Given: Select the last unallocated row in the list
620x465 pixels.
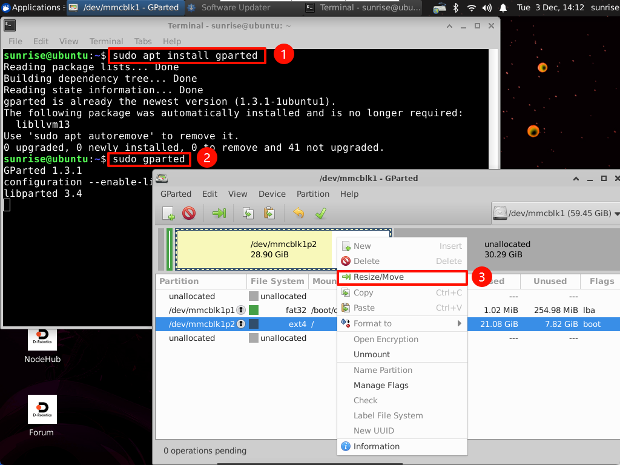Looking at the screenshot, I should 387,338.
